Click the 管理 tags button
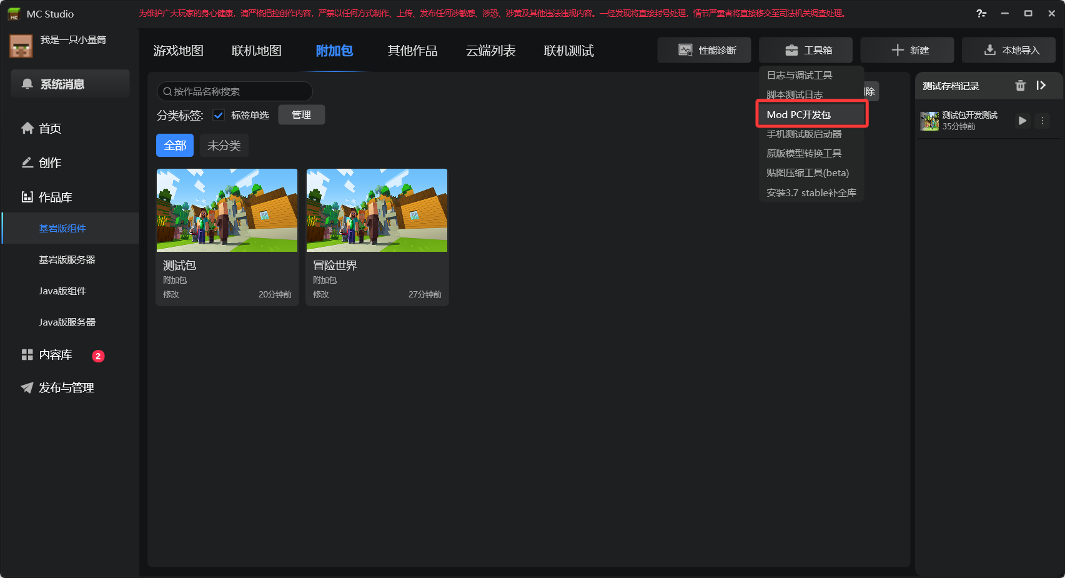This screenshot has width=1065, height=578. (301, 115)
